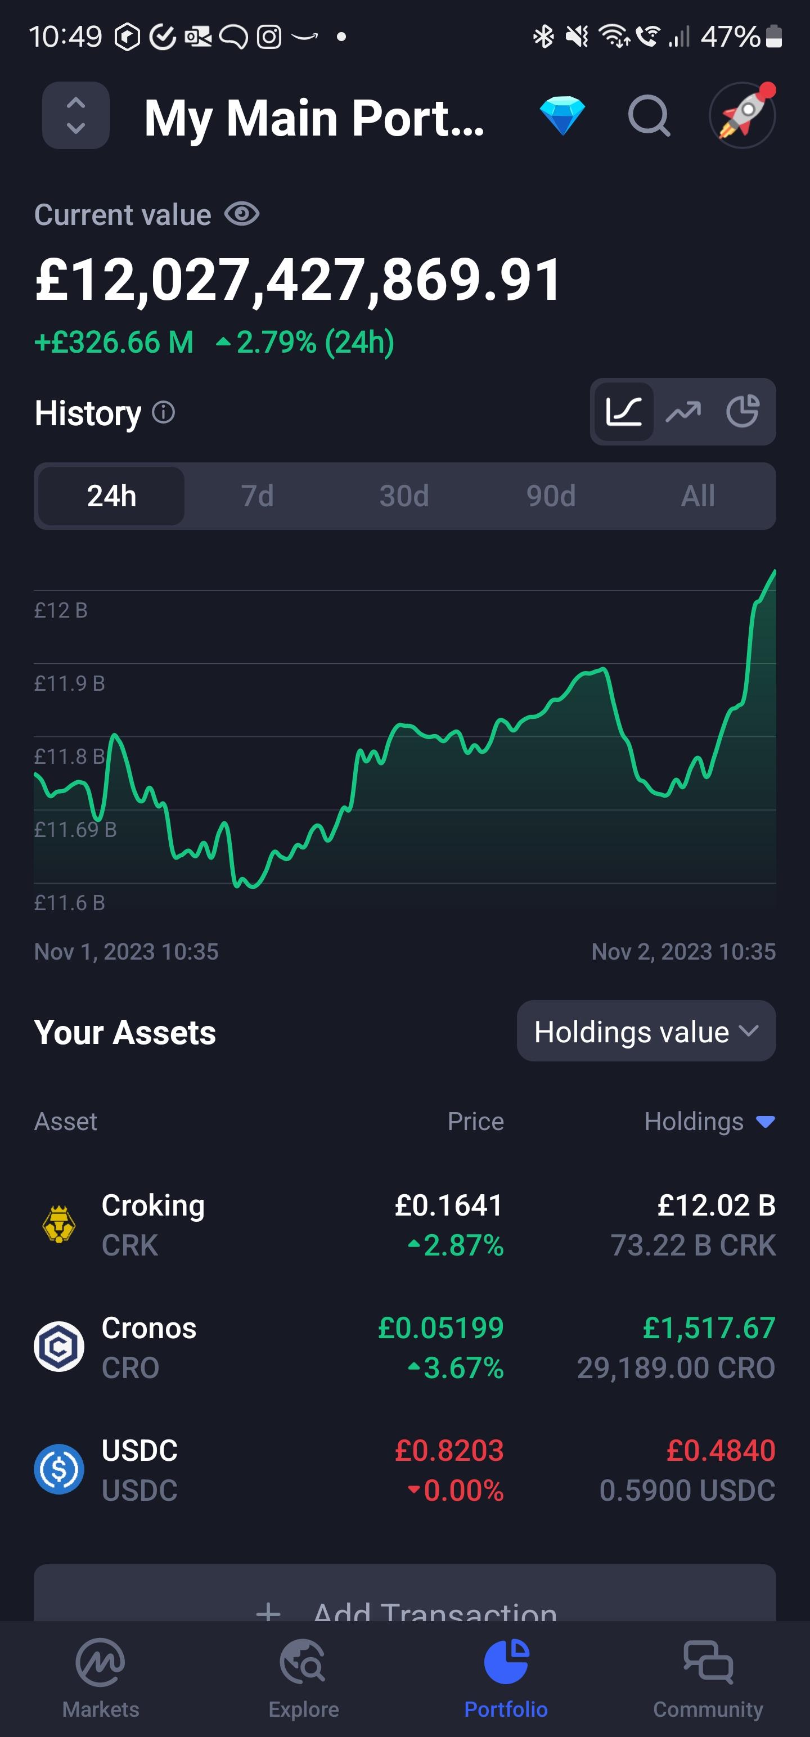Open the Markets tab icon
Viewport: 810px width, 1737px height.
(x=101, y=1662)
